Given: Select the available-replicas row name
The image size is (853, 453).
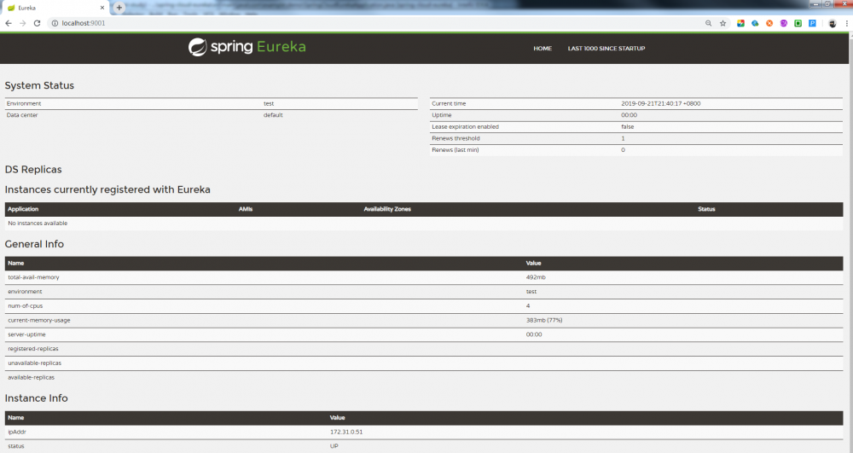Looking at the screenshot, I should coord(31,377).
